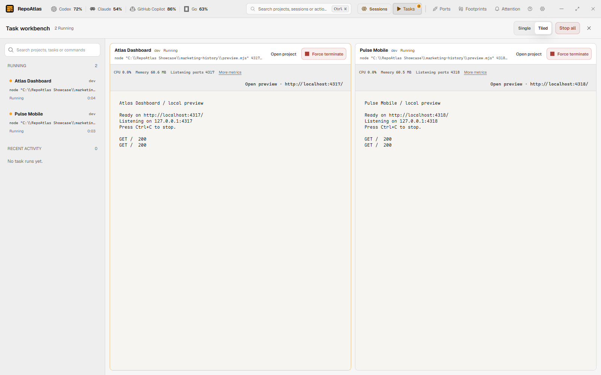Open the Tasks view

click(x=407, y=9)
